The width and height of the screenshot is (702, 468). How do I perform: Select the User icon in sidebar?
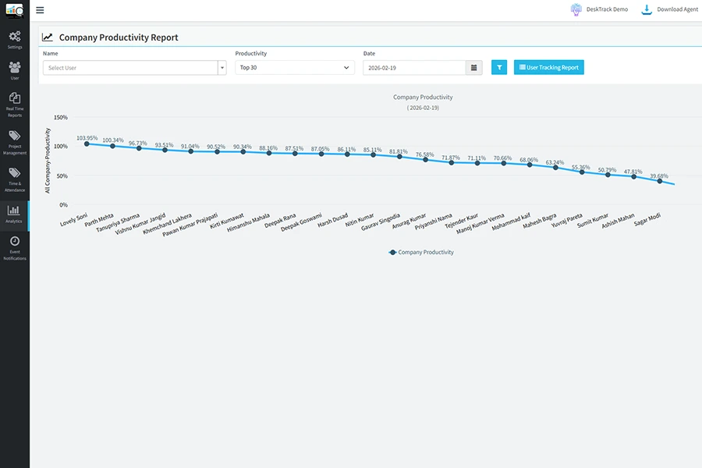14,69
